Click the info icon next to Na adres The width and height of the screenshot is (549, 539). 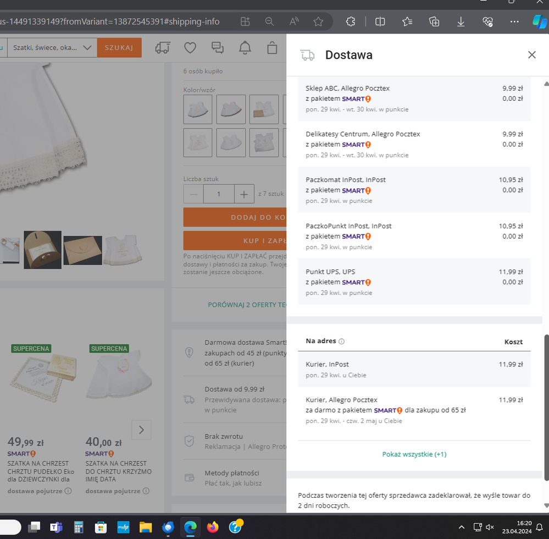pos(341,342)
